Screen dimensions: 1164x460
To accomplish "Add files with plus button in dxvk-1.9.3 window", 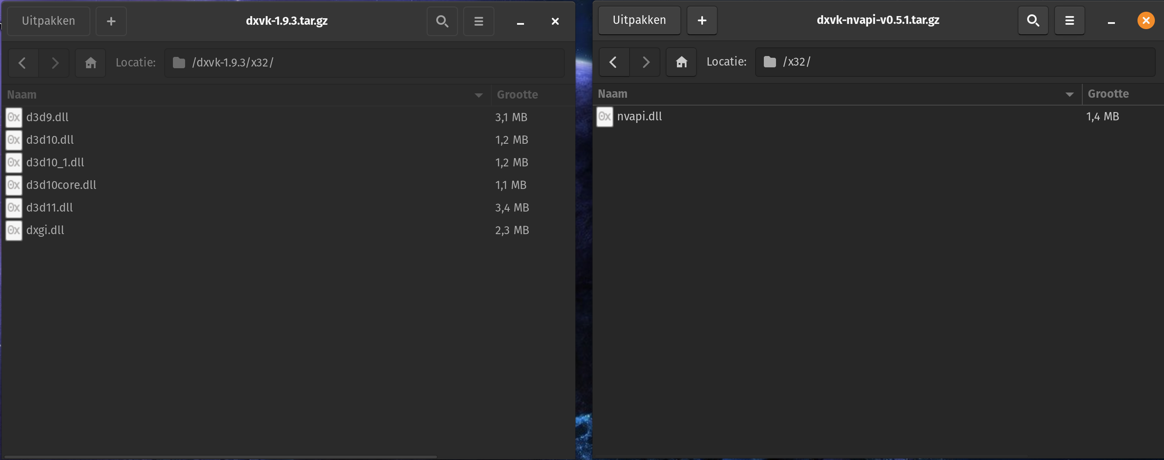I will (x=111, y=21).
